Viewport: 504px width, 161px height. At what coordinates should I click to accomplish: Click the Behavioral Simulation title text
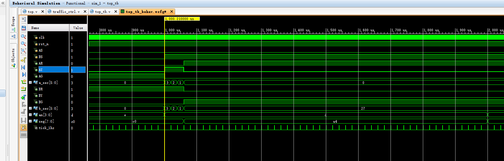36,3
